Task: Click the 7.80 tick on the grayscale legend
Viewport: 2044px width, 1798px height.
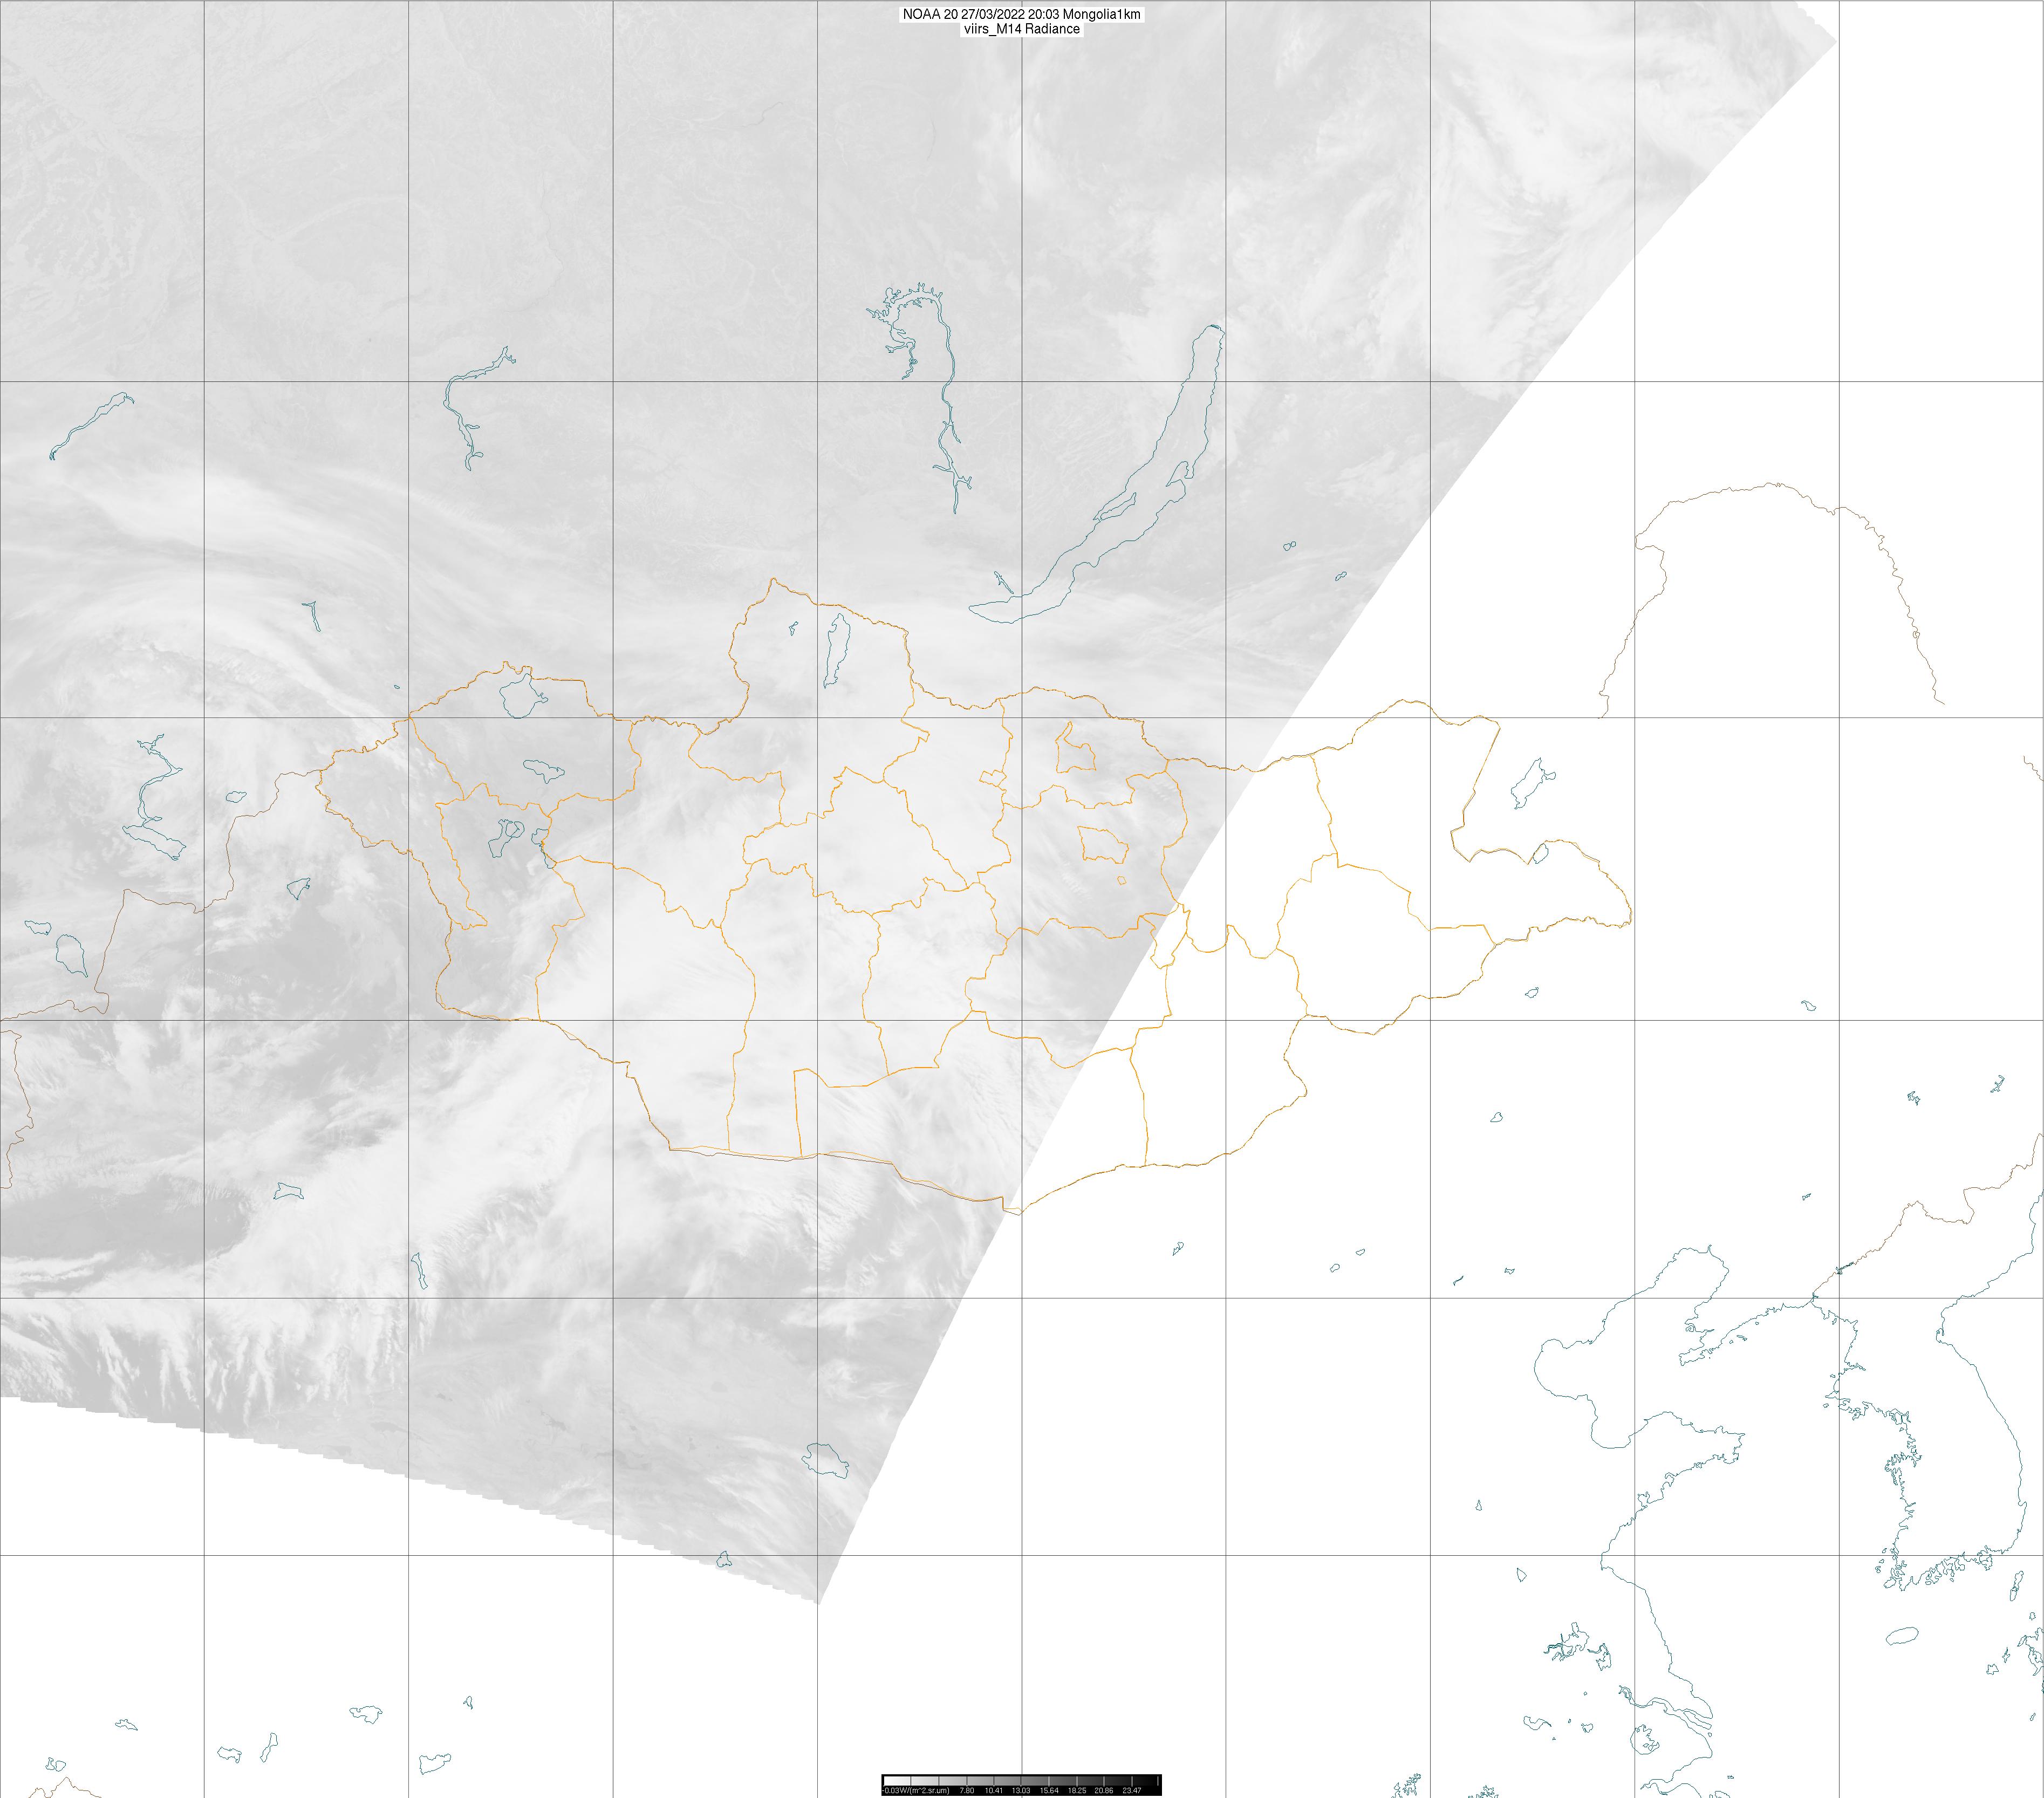Action: point(967,1790)
